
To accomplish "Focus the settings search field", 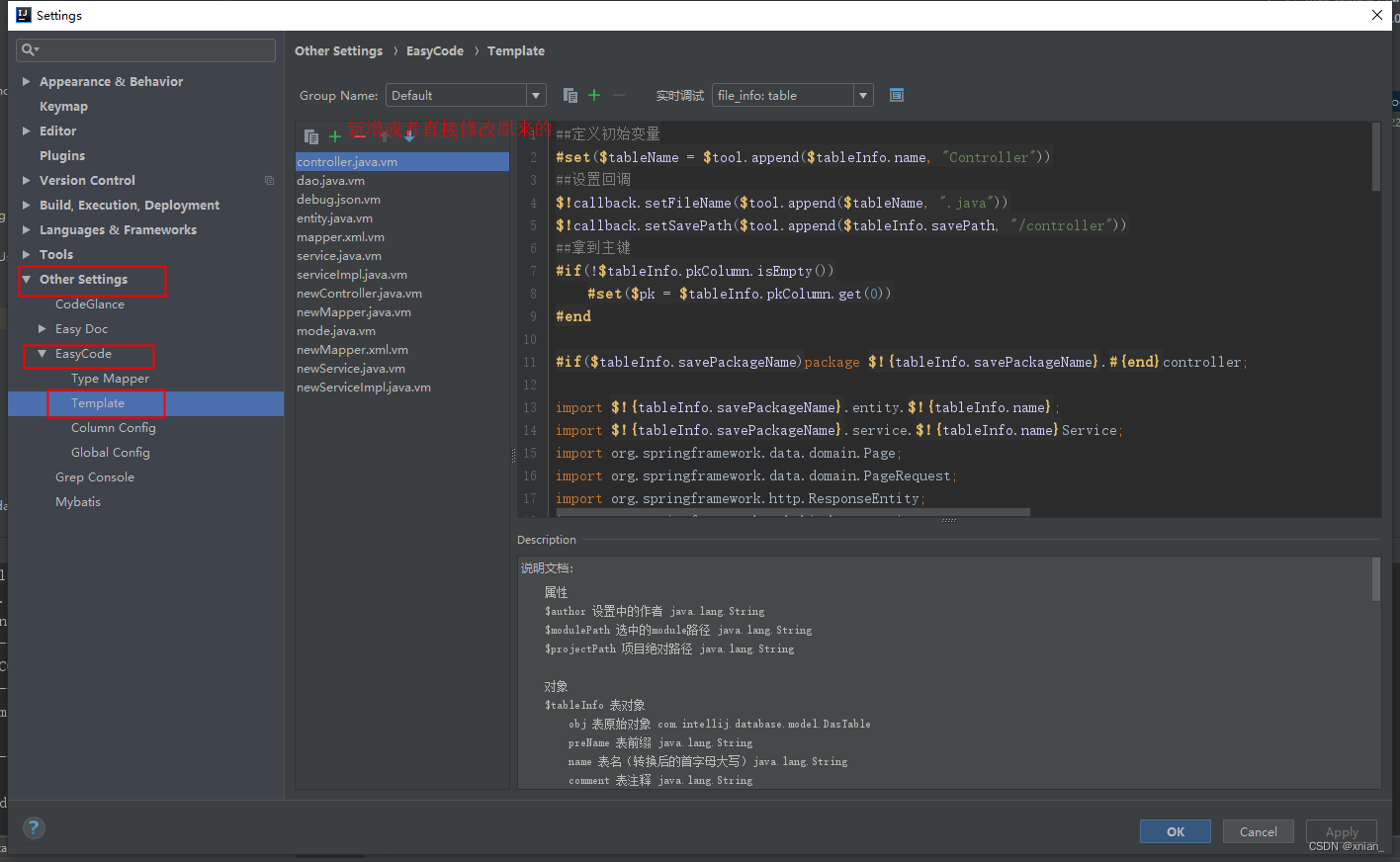I will tap(146, 49).
